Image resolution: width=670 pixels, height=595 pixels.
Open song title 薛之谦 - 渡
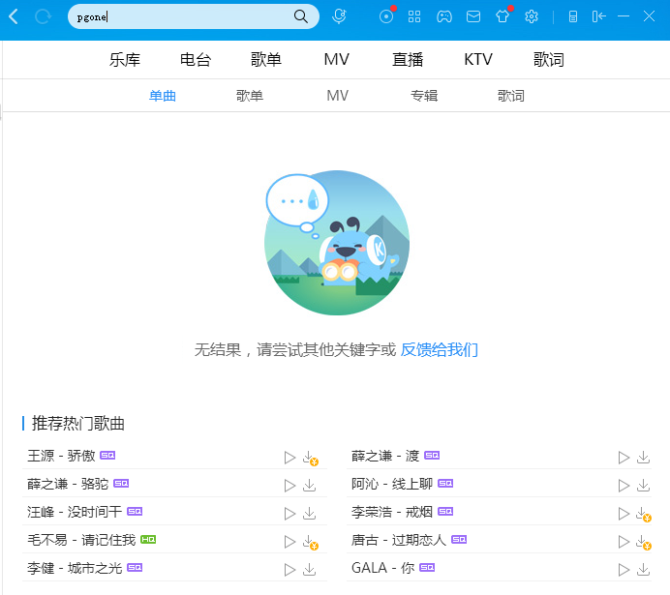coord(385,456)
